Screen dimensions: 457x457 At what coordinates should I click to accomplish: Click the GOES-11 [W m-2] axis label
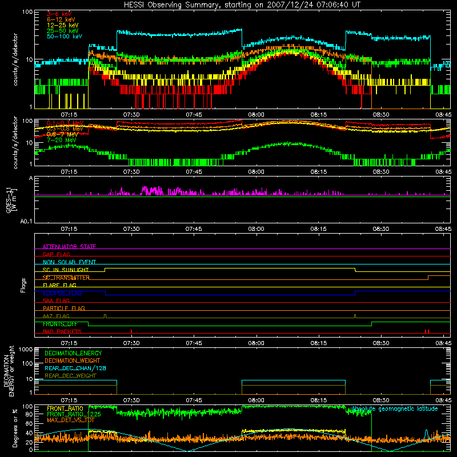[x=11, y=199]
